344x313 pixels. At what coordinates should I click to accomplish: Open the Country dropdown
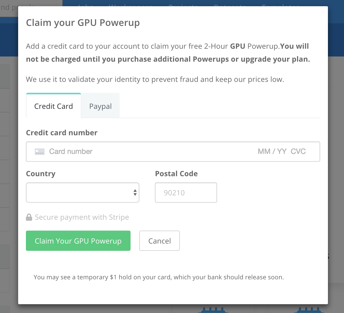[x=82, y=193]
